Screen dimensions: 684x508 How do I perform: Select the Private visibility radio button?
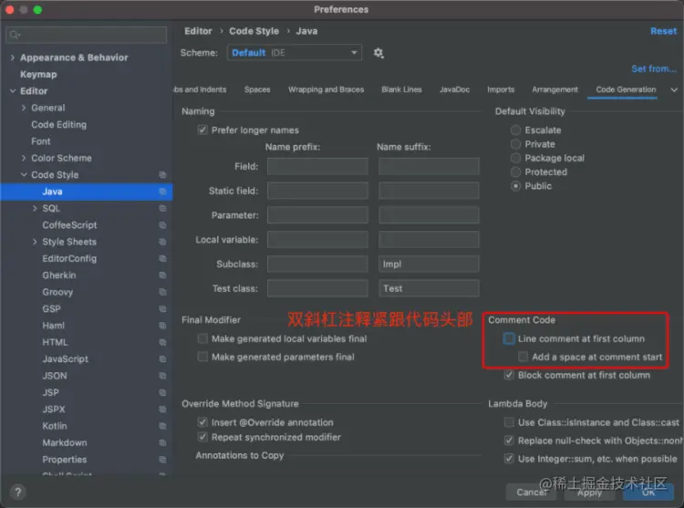[x=515, y=144]
